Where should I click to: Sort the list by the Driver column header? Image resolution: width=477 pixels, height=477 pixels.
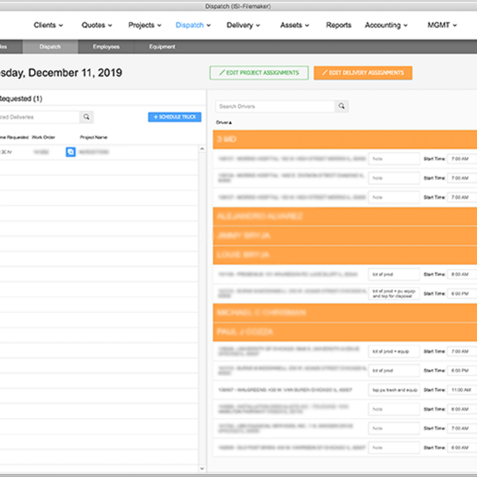point(224,122)
